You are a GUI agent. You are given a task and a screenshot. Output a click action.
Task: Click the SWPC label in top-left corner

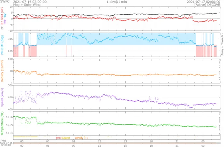(5, 2)
